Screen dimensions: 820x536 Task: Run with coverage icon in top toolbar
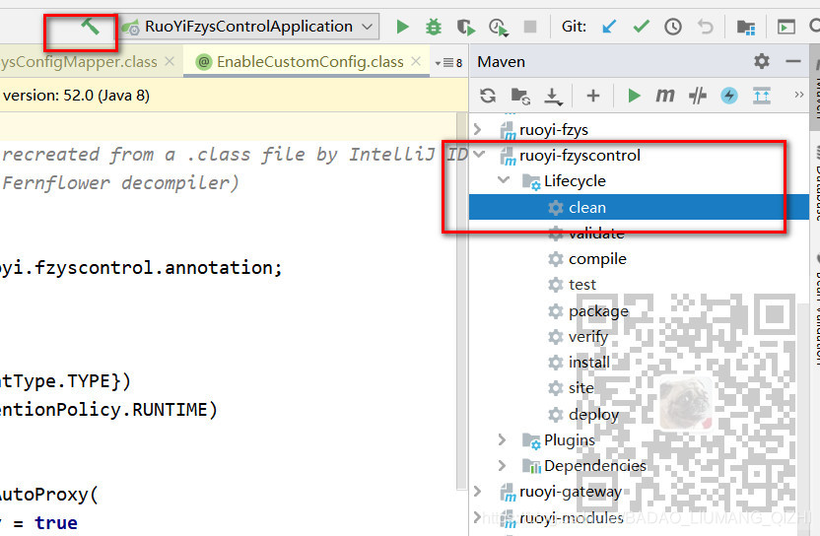465,27
